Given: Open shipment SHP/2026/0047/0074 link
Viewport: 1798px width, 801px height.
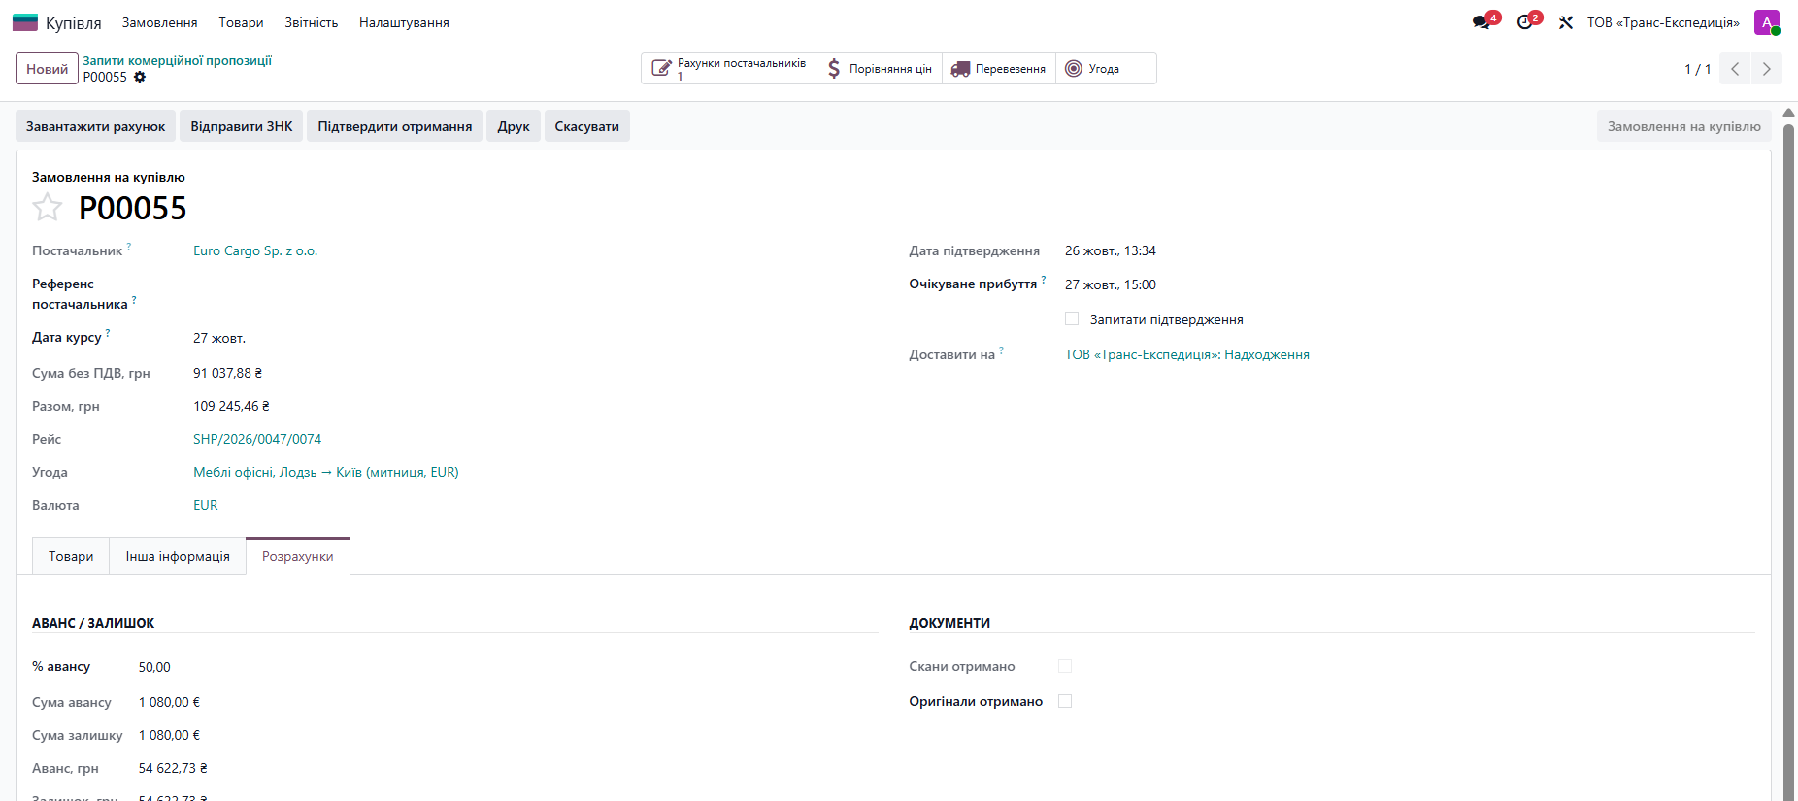Looking at the screenshot, I should click(257, 439).
